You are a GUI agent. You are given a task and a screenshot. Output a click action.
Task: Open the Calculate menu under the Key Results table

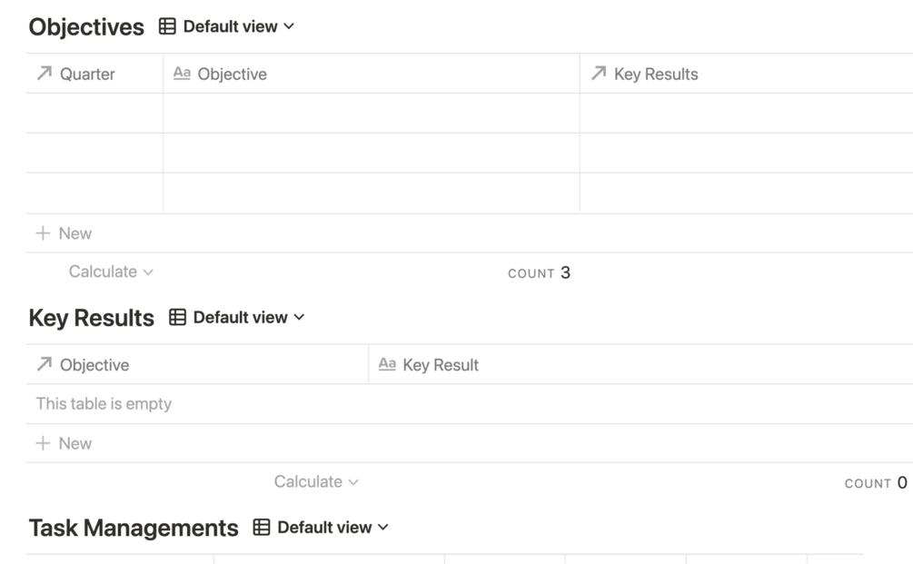pyautogui.click(x=316, y=481)
